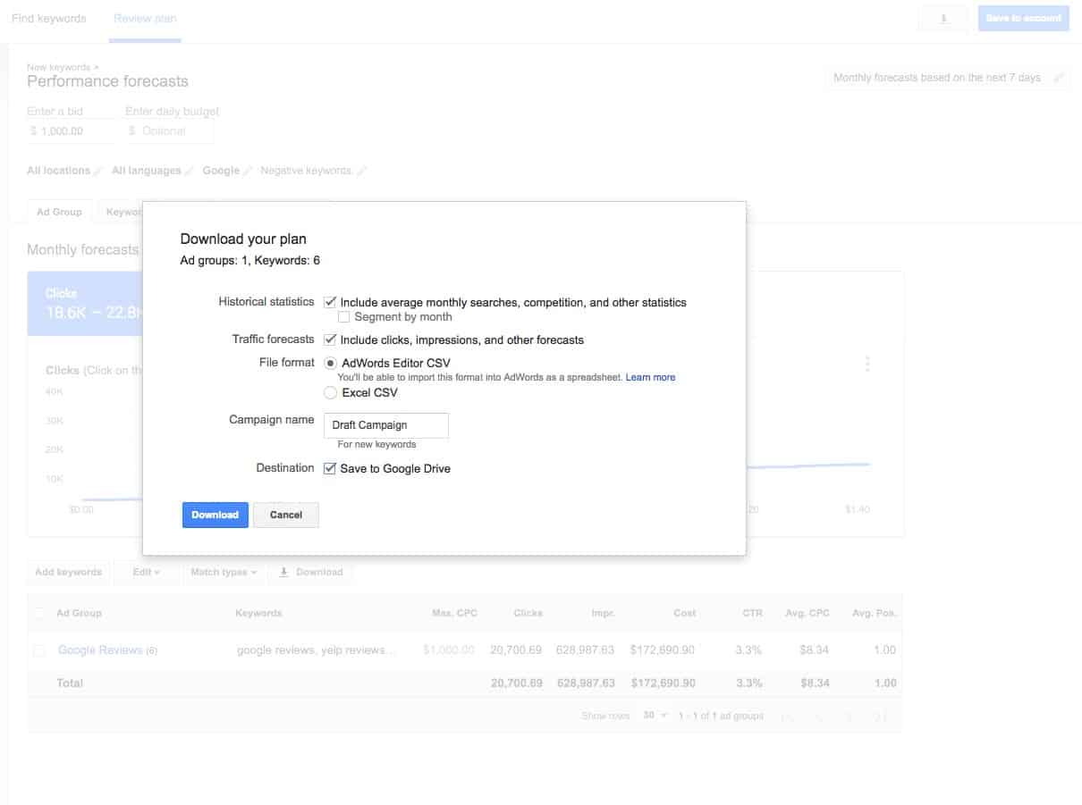
Task: Sort table by the Max. CPC column
Action: (x=454, y=613)
